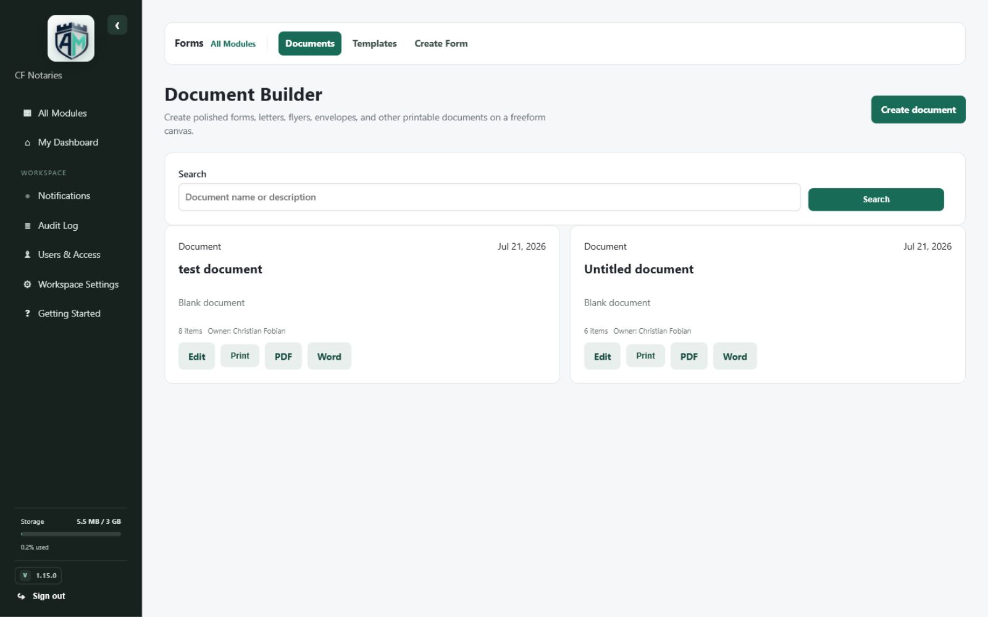Click the Sign out link

point(49,596)
